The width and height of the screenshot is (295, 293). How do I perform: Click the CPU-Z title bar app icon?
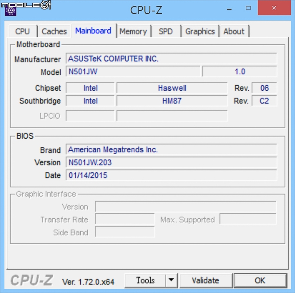[11, 11]
